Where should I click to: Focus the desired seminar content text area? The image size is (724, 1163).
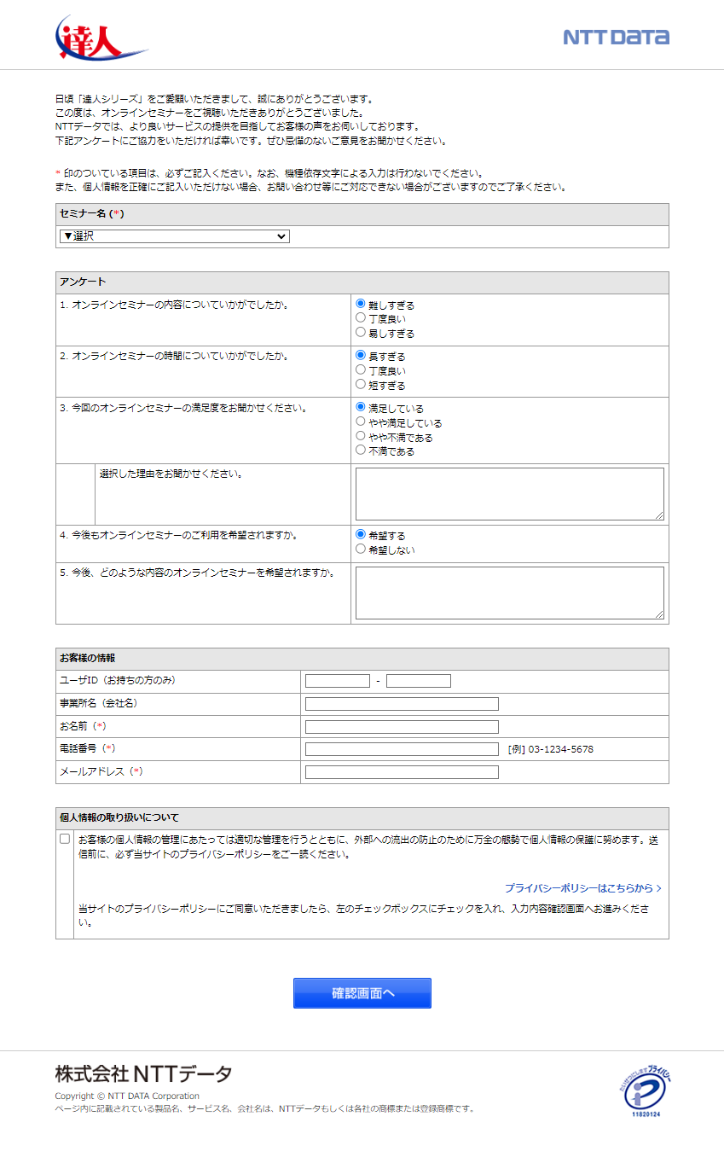pyautogui.click(x=509, y=592)
